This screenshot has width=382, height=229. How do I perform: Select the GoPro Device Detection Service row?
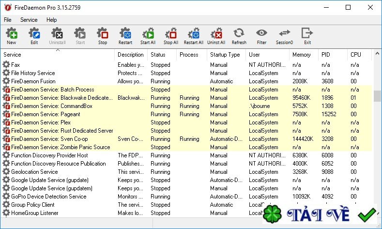pyautogui.click(x=186, y=197)
